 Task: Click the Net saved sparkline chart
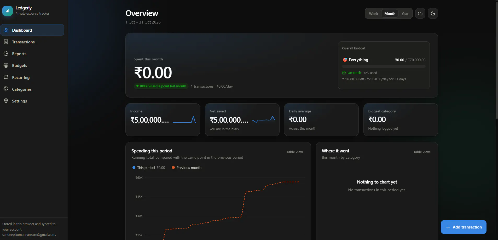263,120
